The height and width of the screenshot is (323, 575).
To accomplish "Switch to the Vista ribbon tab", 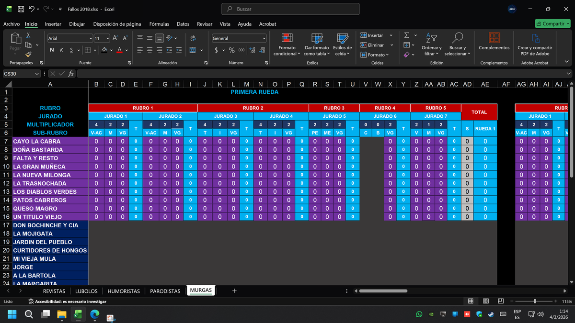I will click(x=225, y=24).
